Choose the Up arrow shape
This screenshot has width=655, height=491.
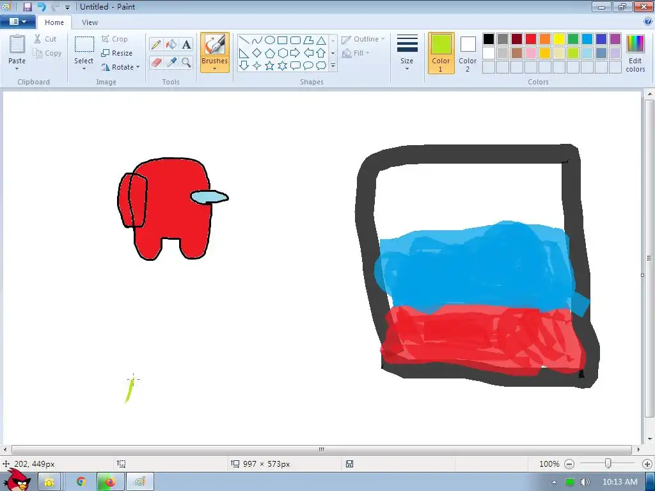click(x=321, y=53)
